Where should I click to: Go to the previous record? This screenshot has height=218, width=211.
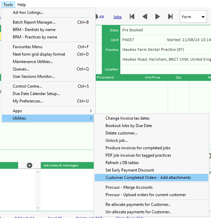pyautogui.click(x=145, y=17)
